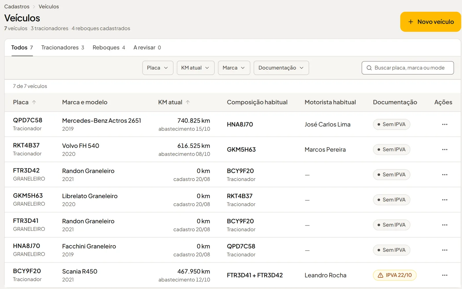
Task: Click composition FTR3D41 + FTR3D42
Action: (255, 275)
